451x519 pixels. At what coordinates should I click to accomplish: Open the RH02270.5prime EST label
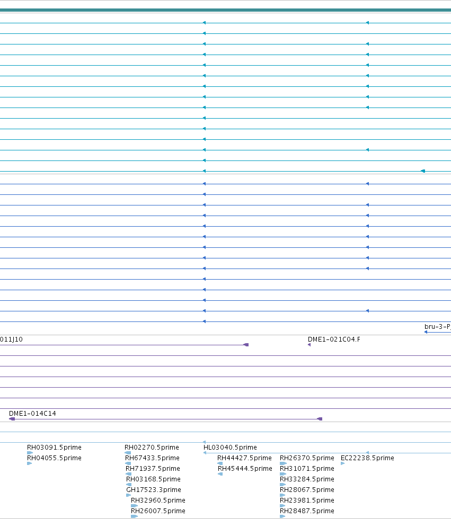(x=152, y=447)
